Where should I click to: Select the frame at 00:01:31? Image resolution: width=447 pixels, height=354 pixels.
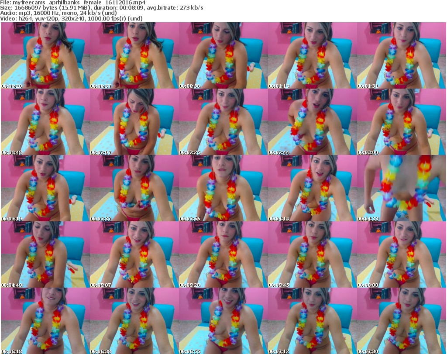(x=401, y=55)
